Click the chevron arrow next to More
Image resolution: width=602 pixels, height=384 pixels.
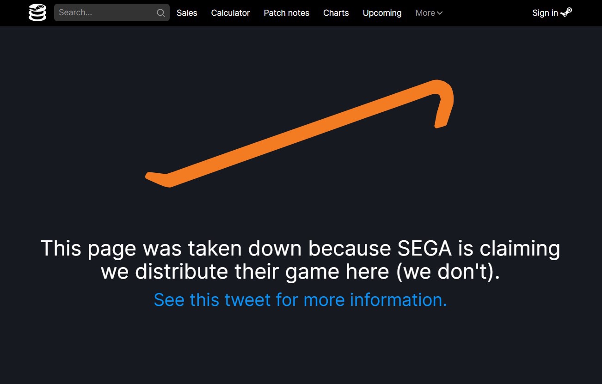(x=440, y=13)
